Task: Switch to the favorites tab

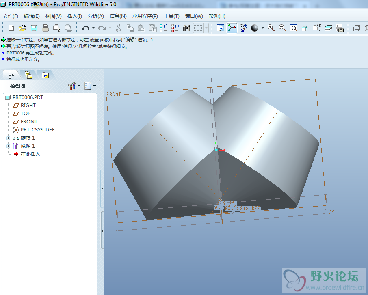Action: 45,75
